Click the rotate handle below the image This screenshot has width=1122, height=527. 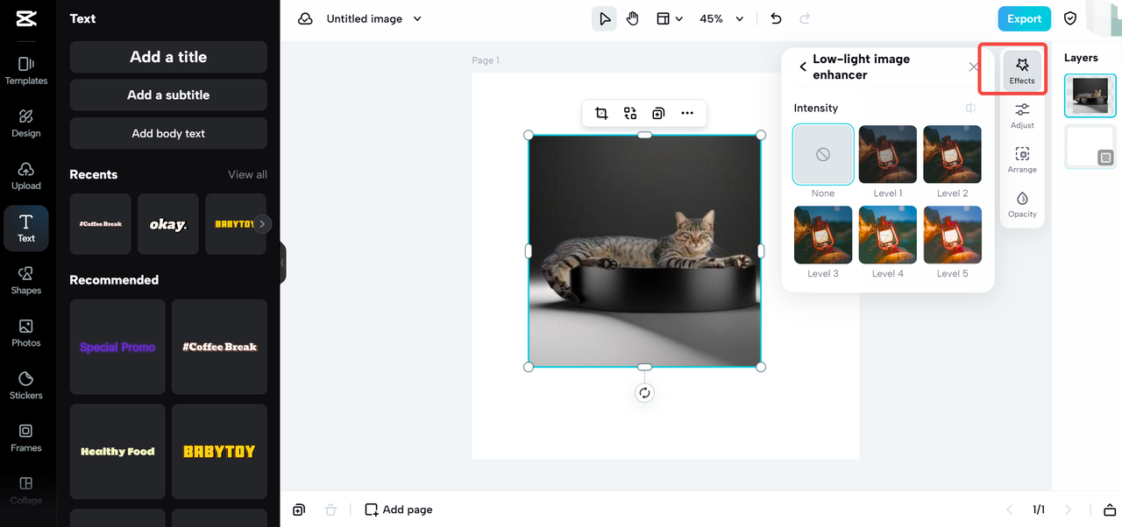point(644,393)
